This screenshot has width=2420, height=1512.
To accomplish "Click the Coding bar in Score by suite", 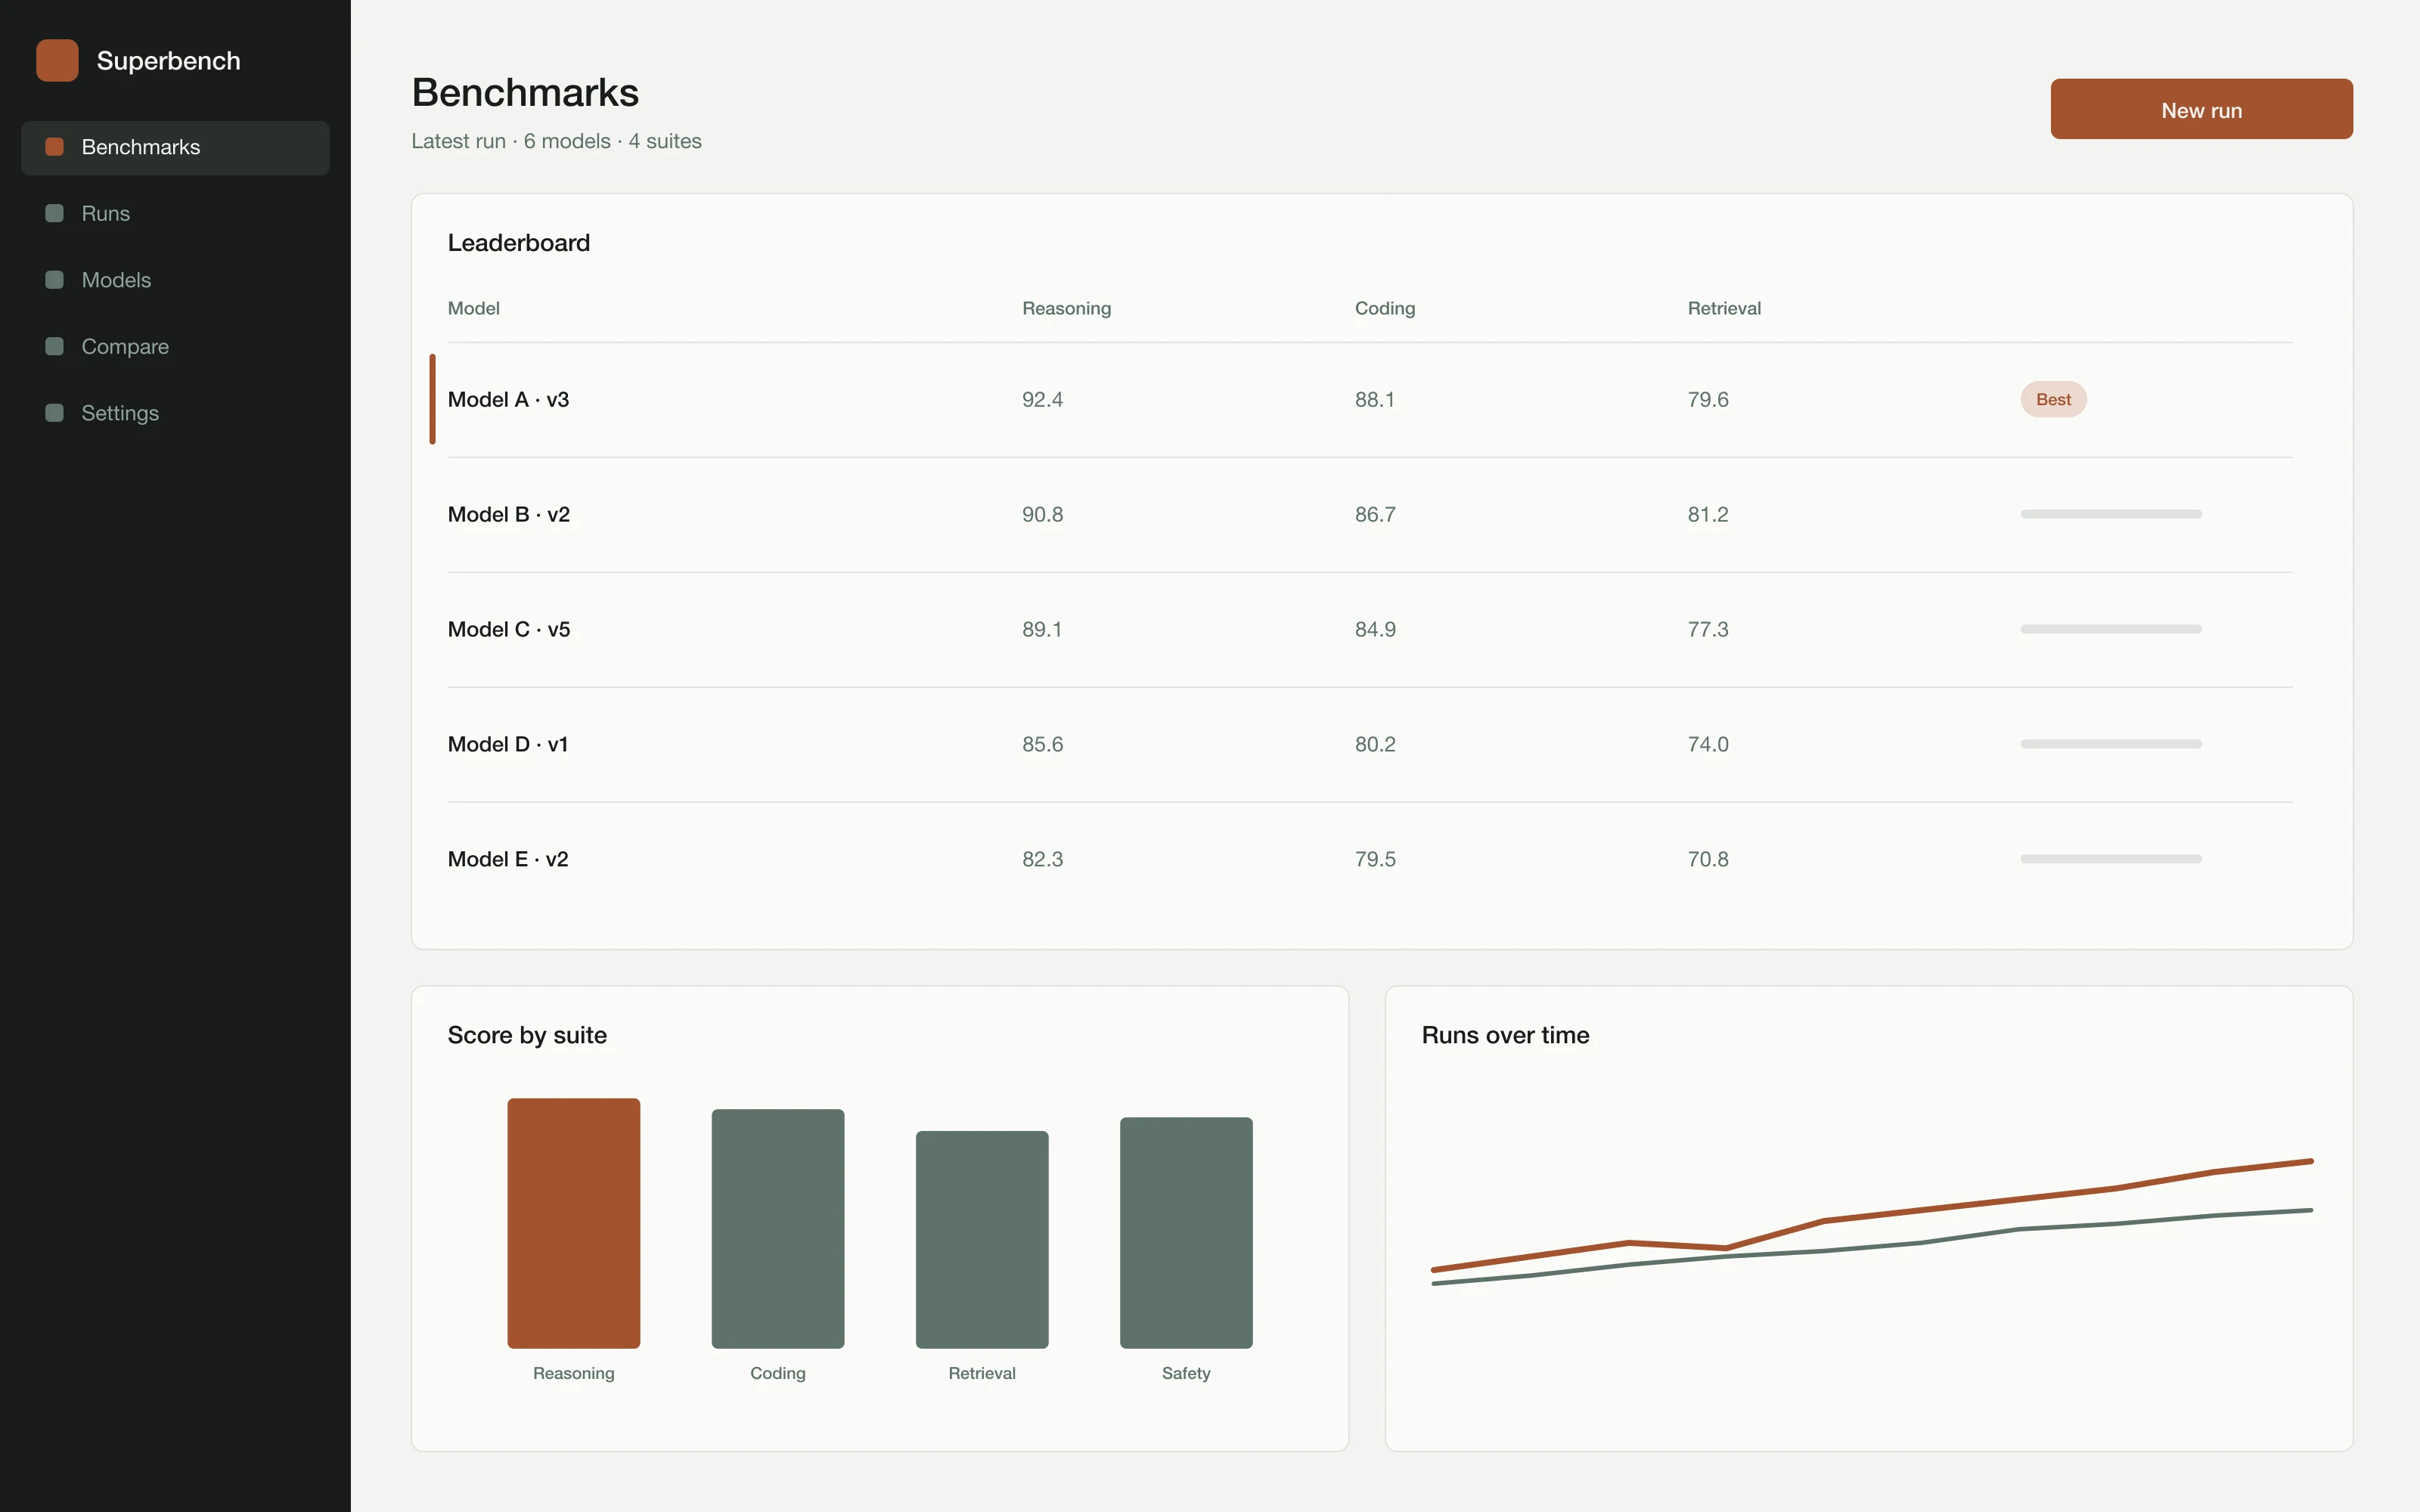I will (x=778, y=1229).
